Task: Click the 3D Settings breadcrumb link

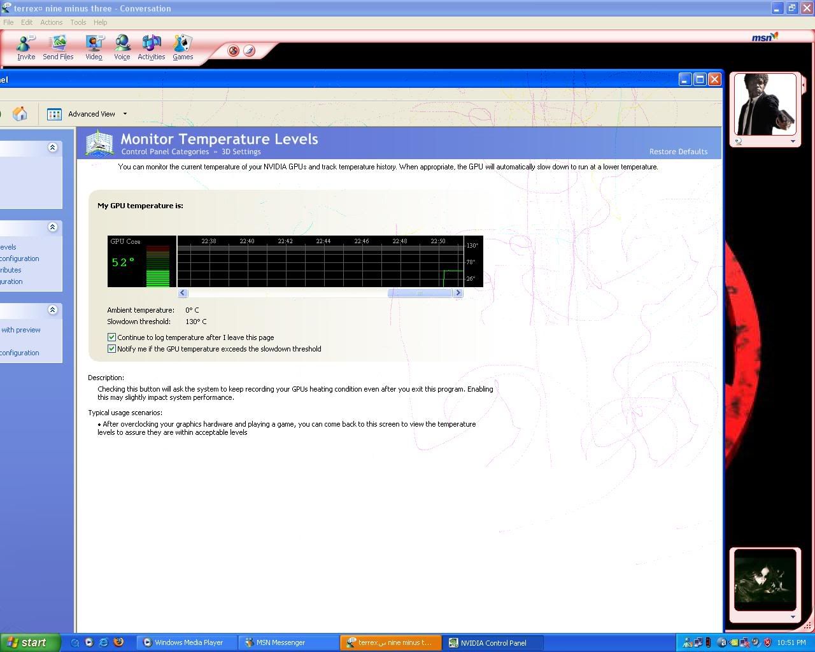Action: pyautogui.click(x=241, y=152)
